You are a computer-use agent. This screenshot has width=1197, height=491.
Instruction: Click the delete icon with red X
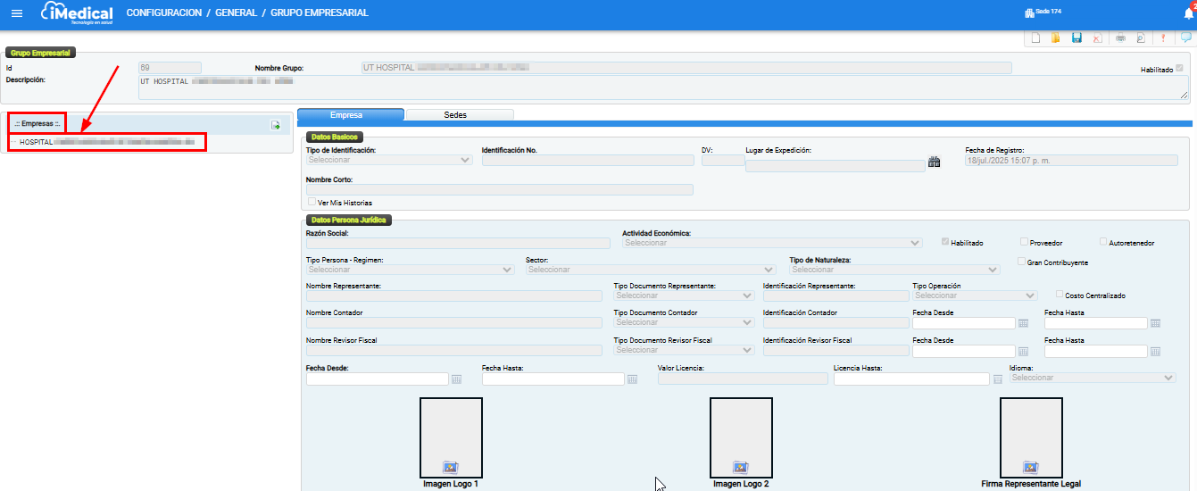pos(1097,37)
